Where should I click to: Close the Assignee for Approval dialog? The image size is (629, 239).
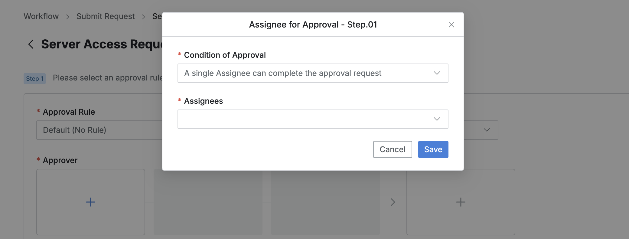tap(451, 25)
